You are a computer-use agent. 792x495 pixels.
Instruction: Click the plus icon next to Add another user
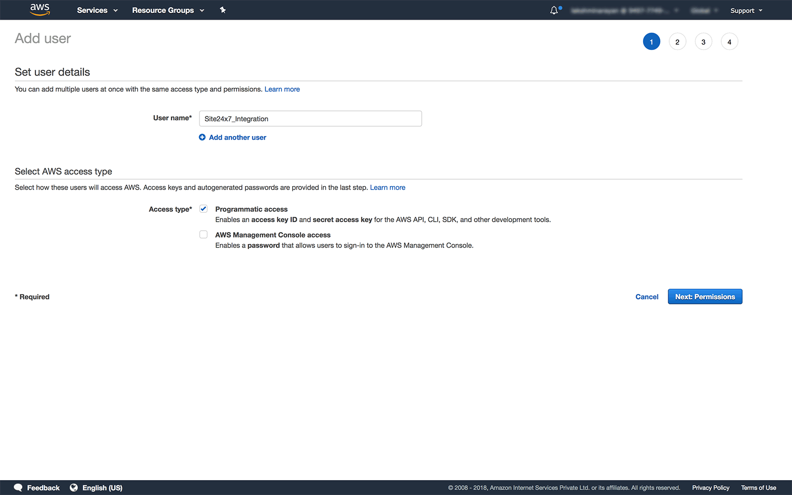202,137
